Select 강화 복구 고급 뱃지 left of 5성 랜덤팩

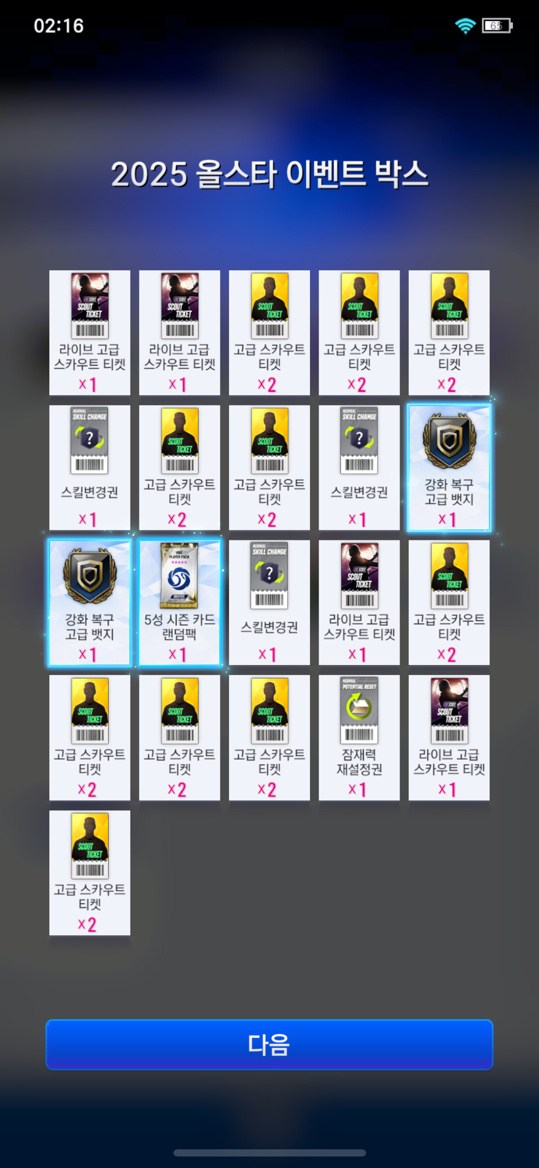click(x=90, y=603)
